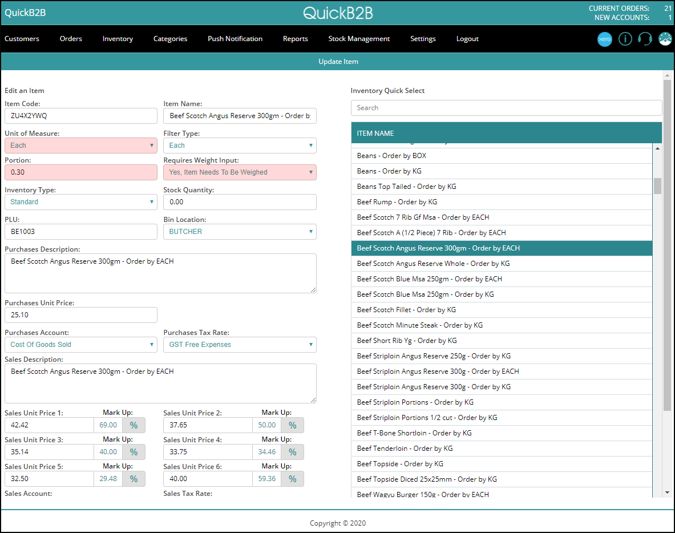This screenshot has width=675, height=533.
Task: Expand the Bin Location dropdown
Action: [x=240, y=232]
